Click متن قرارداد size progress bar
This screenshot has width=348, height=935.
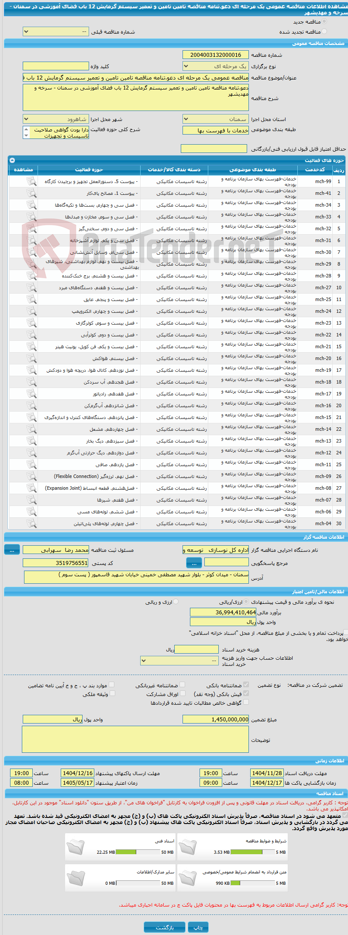[x=252, y=883]
